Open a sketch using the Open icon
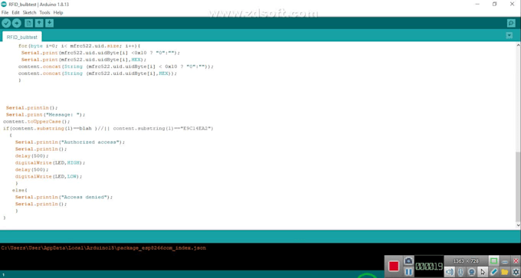The width and height of the screenshot is (521, 278). pos(39,23)
